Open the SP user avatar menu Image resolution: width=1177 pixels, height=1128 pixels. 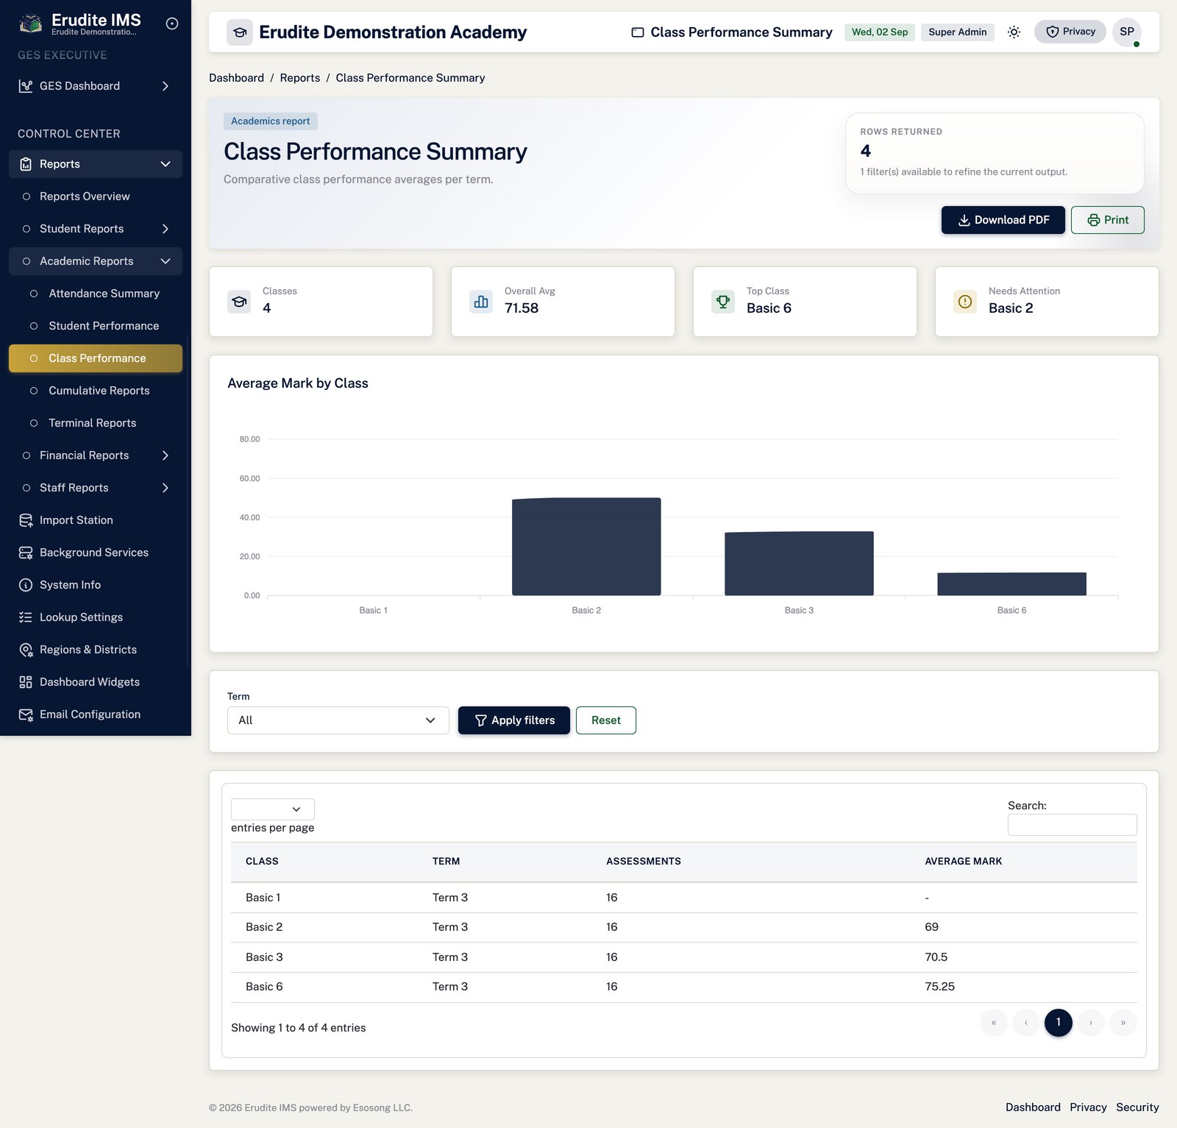1126,32
